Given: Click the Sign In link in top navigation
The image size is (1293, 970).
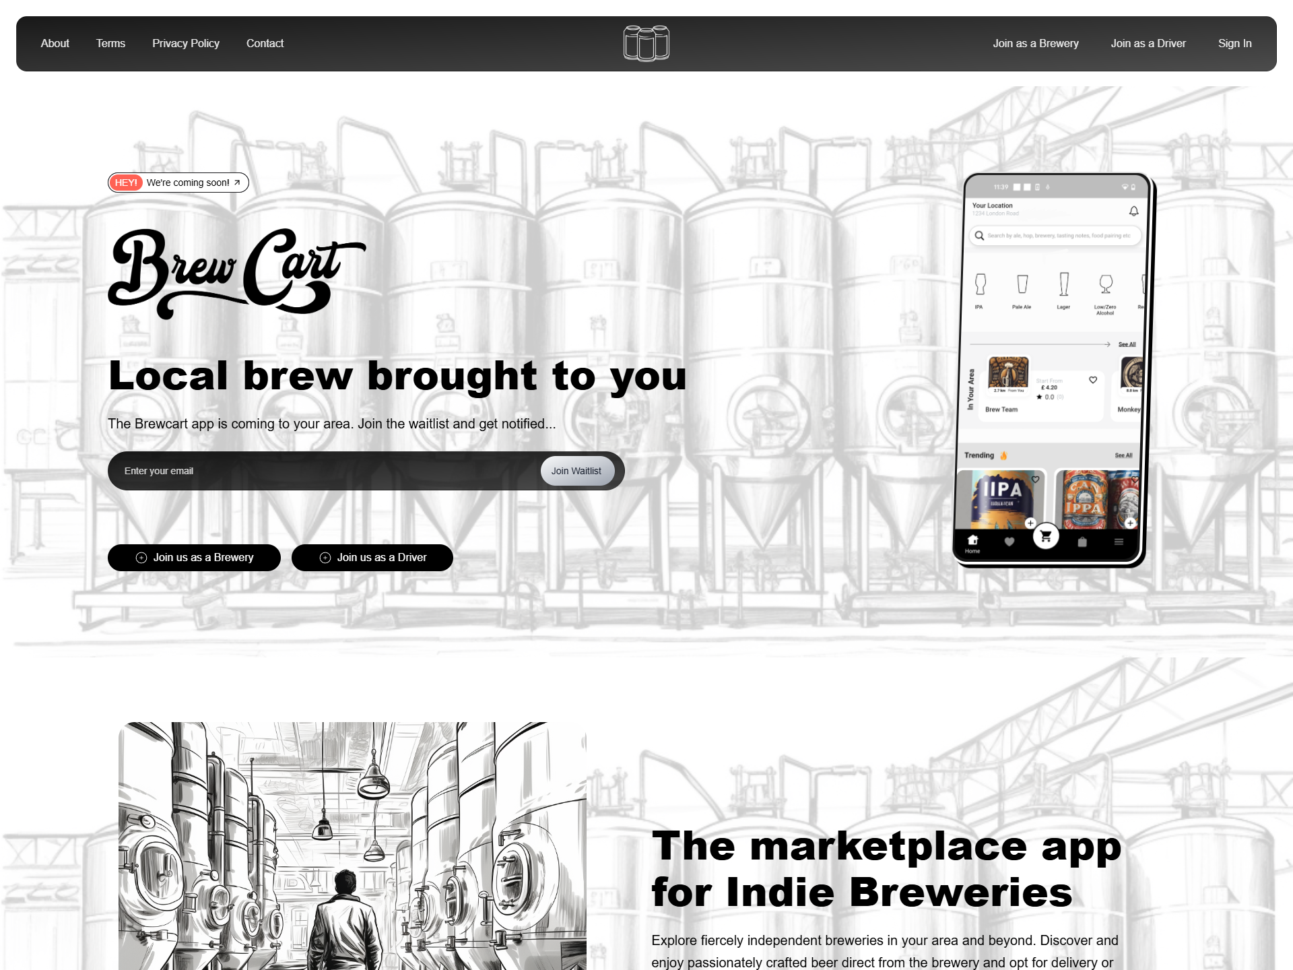Looking at the screenshot, I should (1235, 43).
